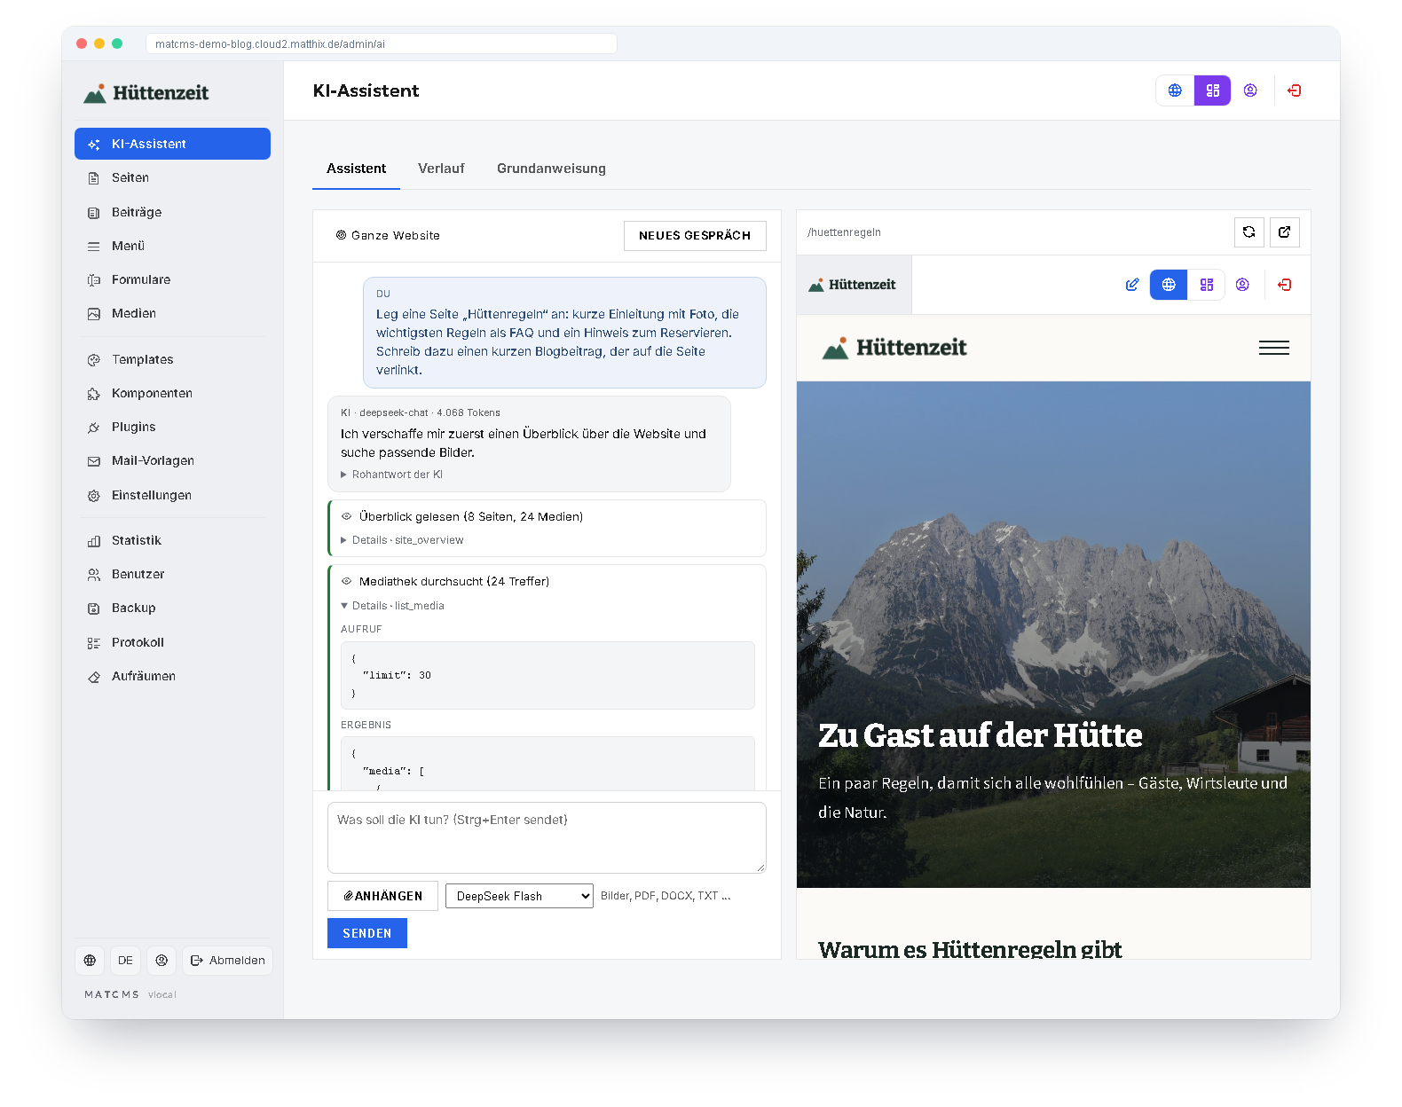Click the pencil edit icon in the preview toolbar

pos(1132,285)
